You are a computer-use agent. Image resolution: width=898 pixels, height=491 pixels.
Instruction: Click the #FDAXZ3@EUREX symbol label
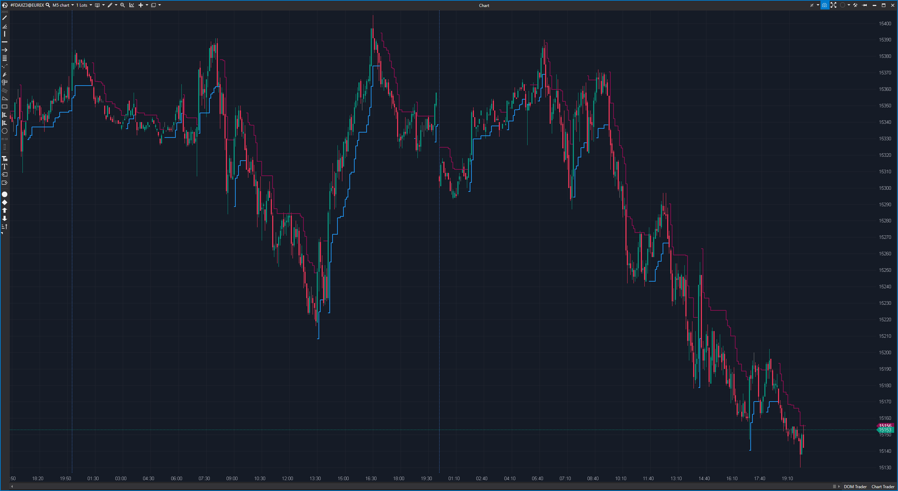coord(27,5)
